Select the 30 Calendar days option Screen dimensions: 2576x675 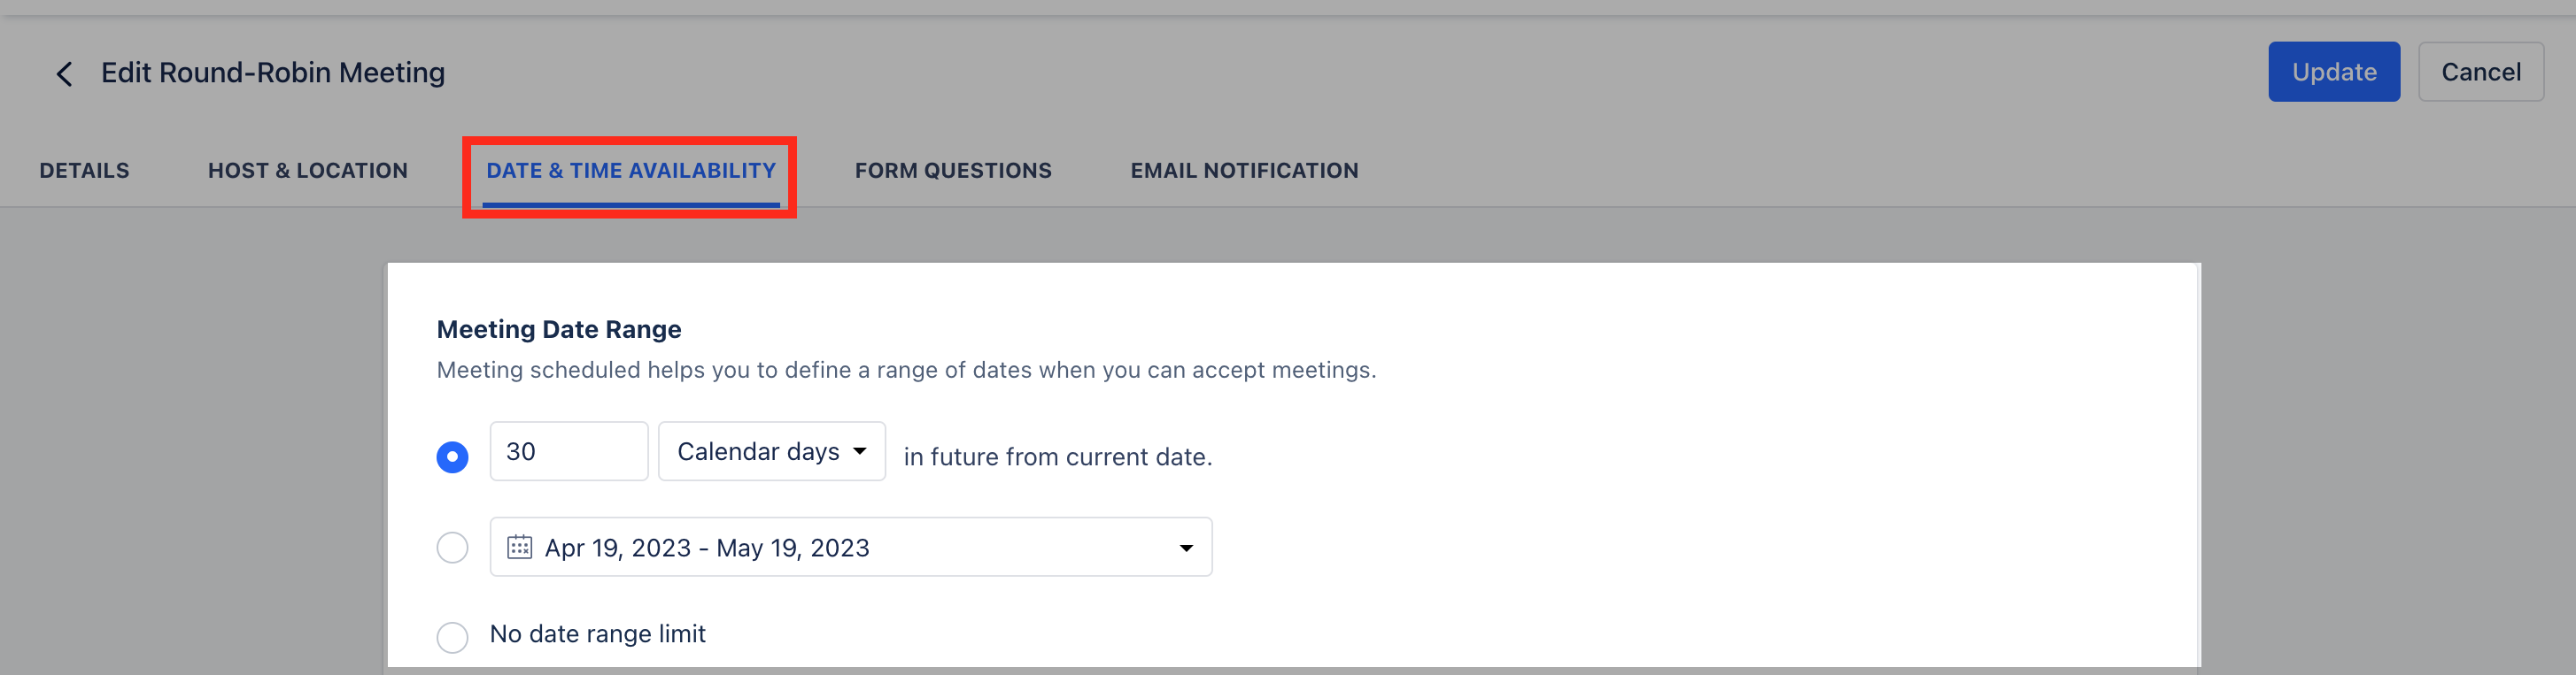click(x=452, y=456)
